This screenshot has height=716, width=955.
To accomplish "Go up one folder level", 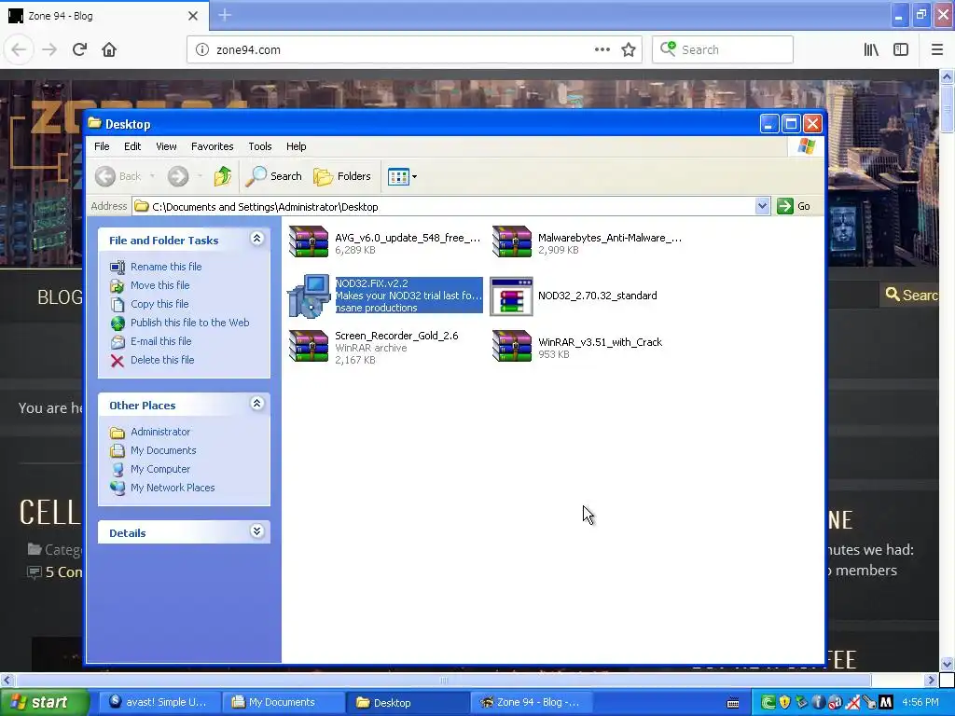I will tap(223, 176).
